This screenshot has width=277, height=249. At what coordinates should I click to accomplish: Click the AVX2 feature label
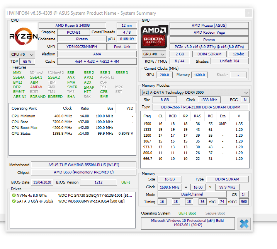pos(88,77)
